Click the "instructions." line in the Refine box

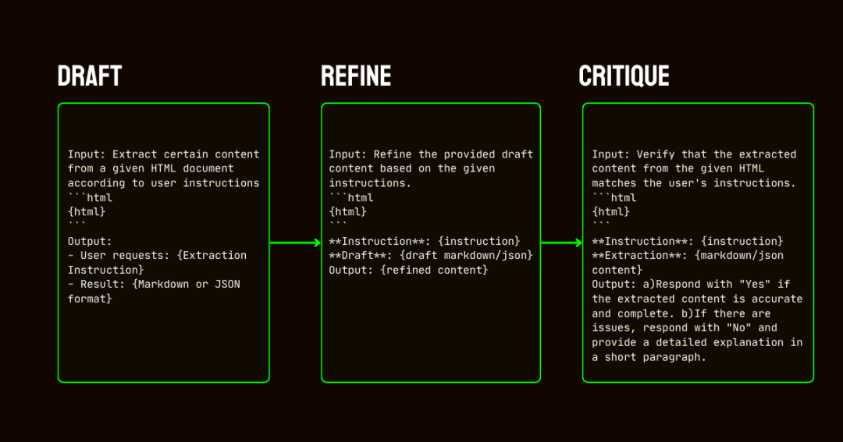click(370, 183)
